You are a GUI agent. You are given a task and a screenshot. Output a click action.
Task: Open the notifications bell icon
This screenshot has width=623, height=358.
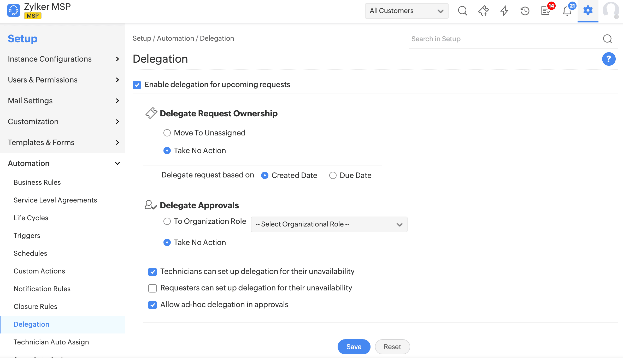(567, 11)
